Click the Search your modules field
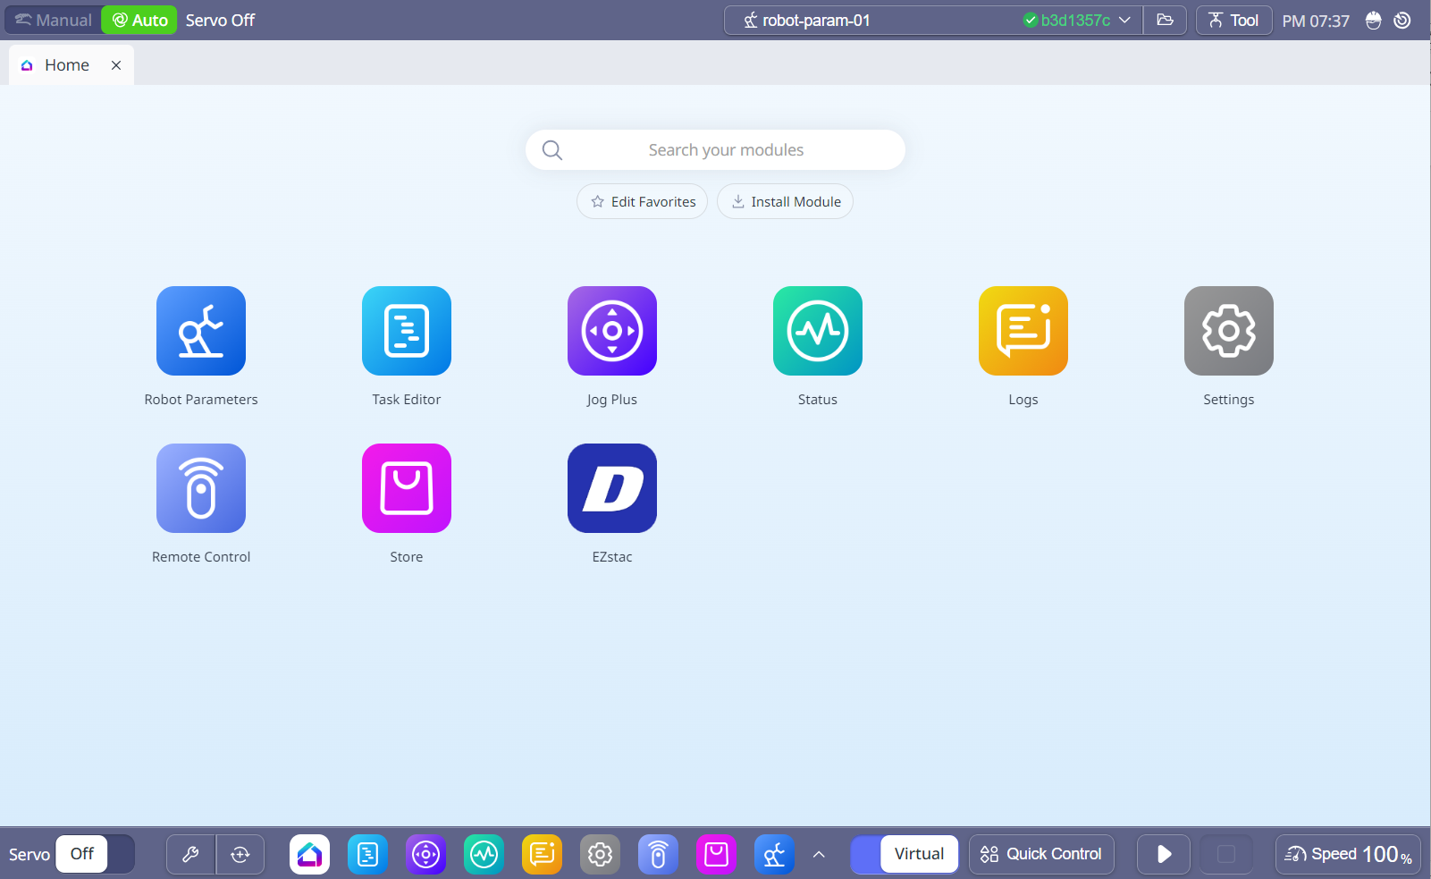 (x=725, y=150)
